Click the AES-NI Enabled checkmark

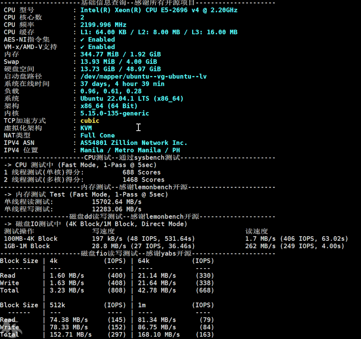pyautogui.click(x=82, y=39)
